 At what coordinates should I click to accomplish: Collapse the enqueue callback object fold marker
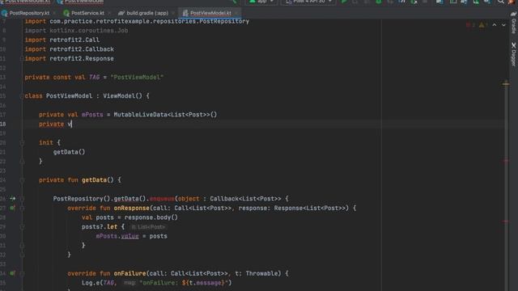tap(22, 199)
